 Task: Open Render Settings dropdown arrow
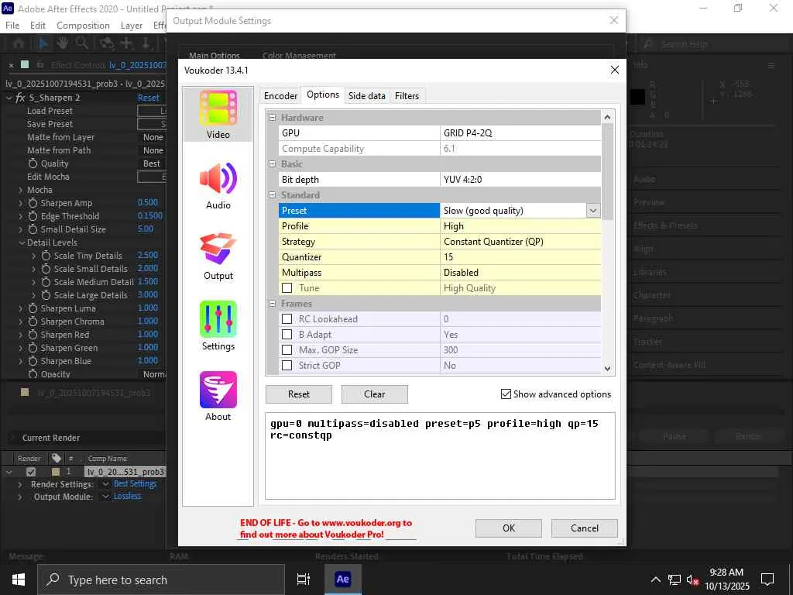(x=105, y=484)
